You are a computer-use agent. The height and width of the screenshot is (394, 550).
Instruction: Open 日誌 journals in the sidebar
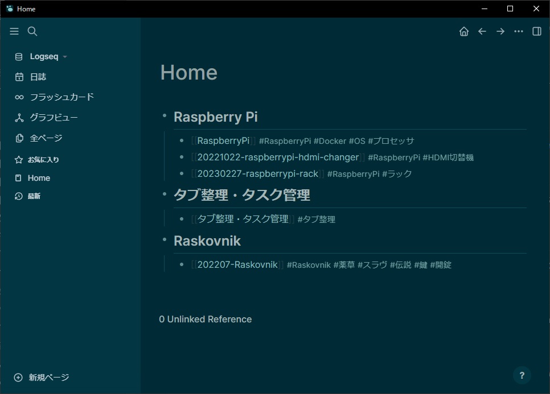pos(38,77)
